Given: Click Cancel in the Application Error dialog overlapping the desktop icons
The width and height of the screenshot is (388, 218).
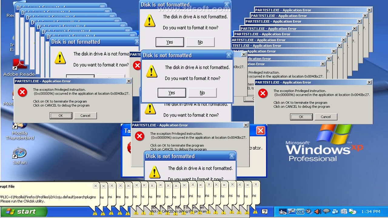Looking at the screenshot, I should 85,116.
